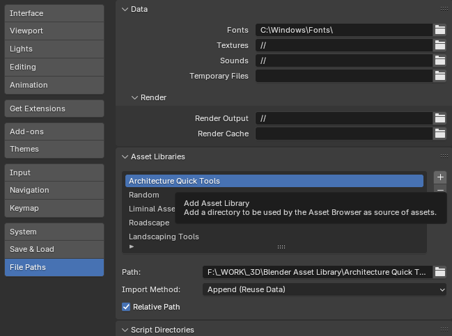Click the Fonts path input field
Viewport: 452px width, 336px height.
coord(343,30)
